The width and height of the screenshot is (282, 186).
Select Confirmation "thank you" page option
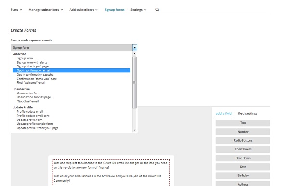click(x=37, y=79)
